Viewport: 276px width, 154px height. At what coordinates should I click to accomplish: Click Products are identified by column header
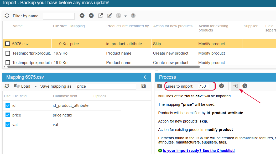[x=128, y=26]
